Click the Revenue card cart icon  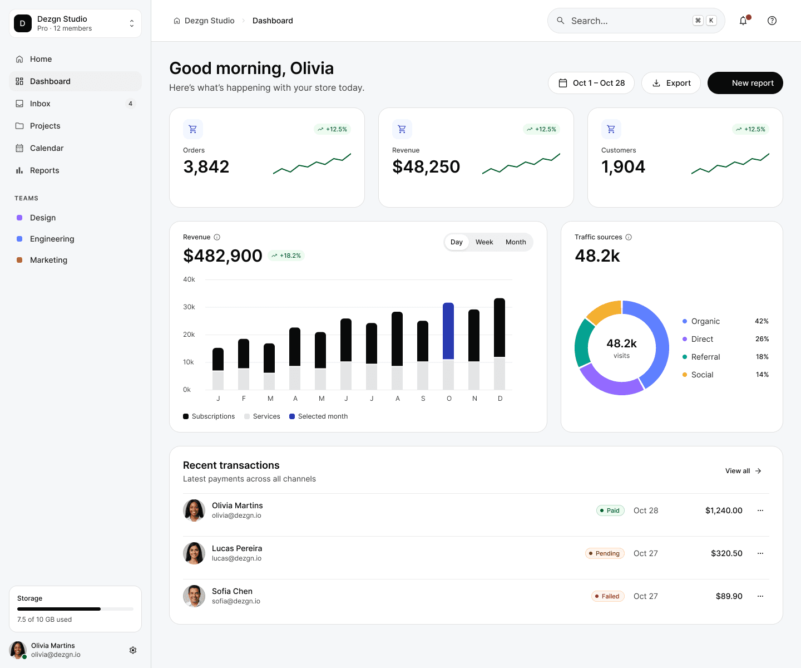[402, 129]
